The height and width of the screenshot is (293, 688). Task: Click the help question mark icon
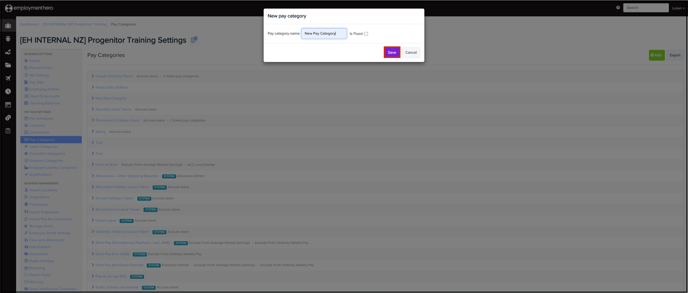(x=618, y=8)
